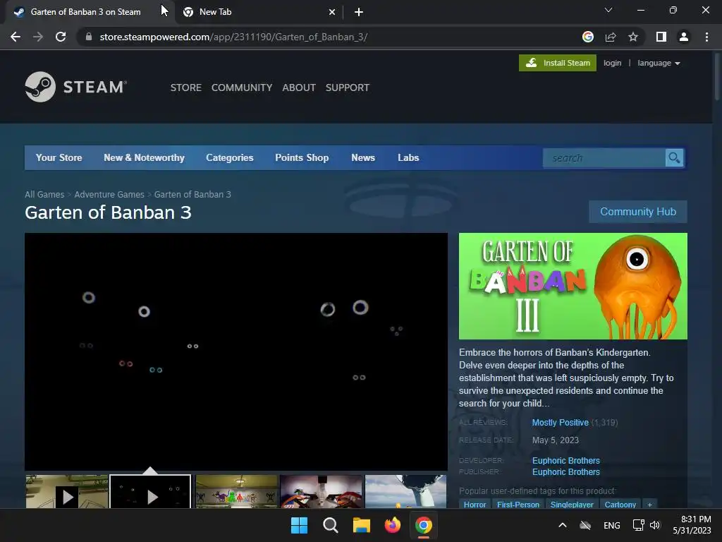Screen dimensions: 722x542
Task: Switch to the Garten of Banban 3 browser tab
Action: (x=85, y=12)
